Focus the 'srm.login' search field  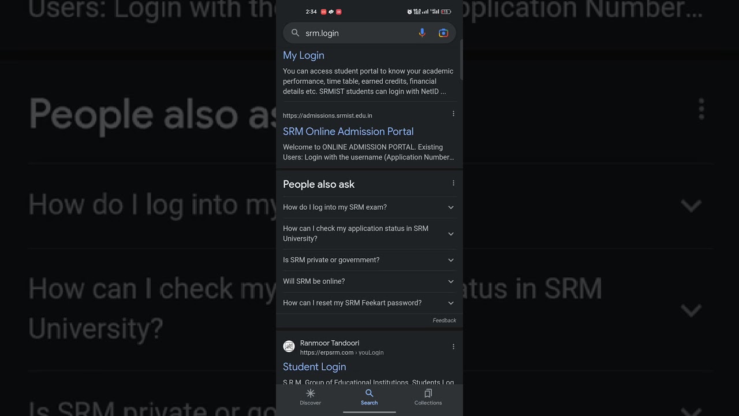pos(369,33)
